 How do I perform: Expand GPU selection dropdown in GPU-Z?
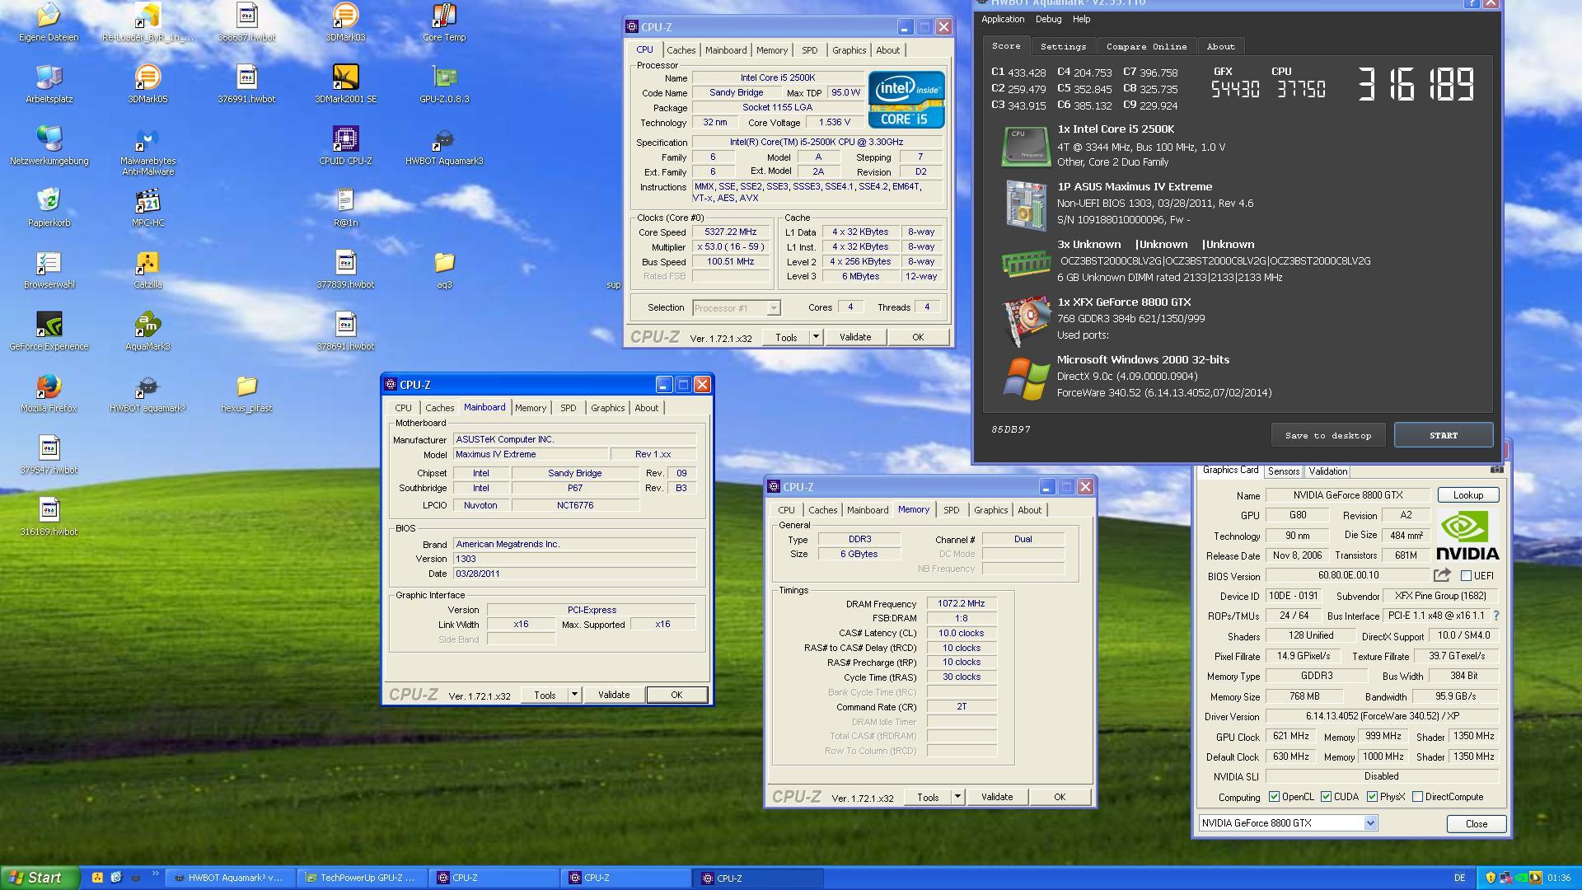click(1370, 823)
